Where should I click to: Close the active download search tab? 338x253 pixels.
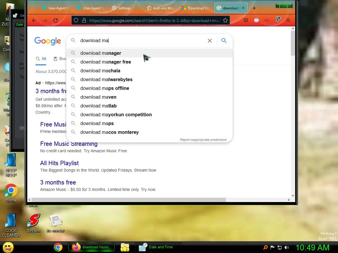click(x=243, y=8)
